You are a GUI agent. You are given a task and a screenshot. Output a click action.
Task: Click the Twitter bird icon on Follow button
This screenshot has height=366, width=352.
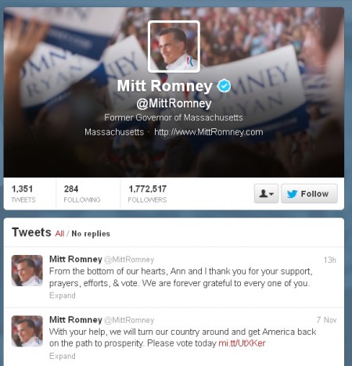tap(293, 194)
